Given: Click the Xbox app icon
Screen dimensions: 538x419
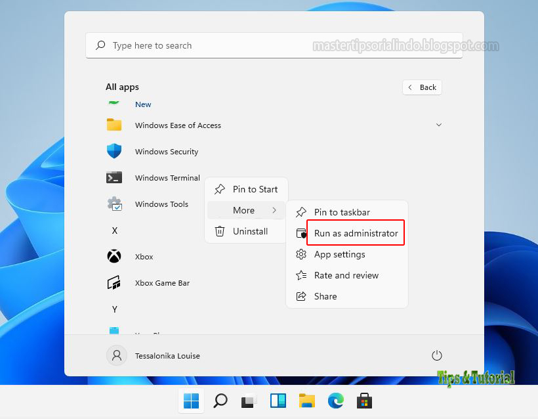Looking at the screenshot, I should (x=114, y=256).
